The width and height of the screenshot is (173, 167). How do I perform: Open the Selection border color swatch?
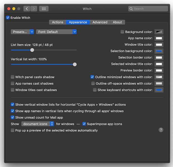tap(159, 58)
